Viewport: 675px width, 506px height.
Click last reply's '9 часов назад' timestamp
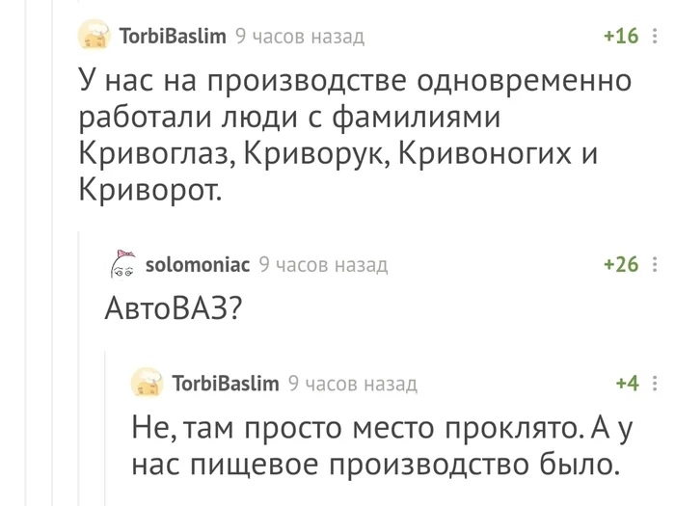(353, 384)
